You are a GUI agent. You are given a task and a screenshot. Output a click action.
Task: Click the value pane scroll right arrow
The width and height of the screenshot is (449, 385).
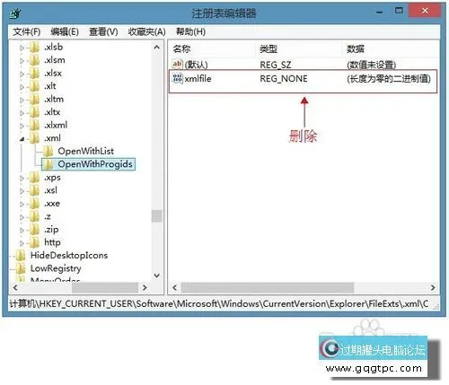433,288
